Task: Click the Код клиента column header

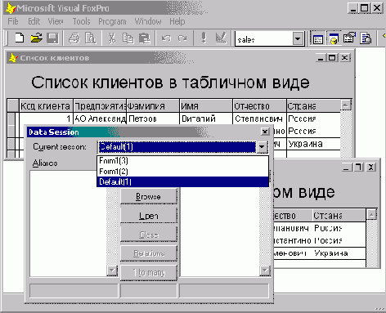Action: [x=46, y=105]
